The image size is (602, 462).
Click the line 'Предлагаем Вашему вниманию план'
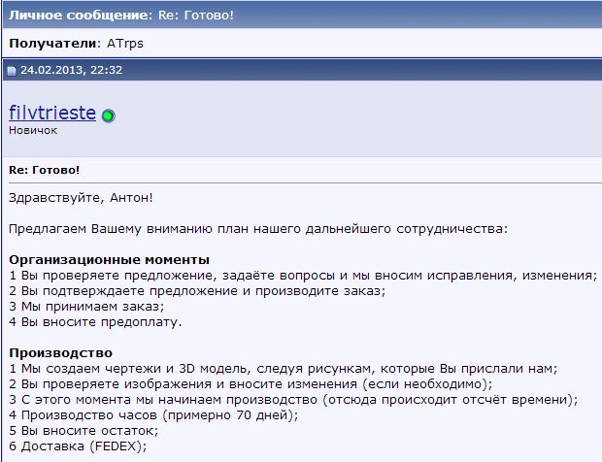point(258,229)
